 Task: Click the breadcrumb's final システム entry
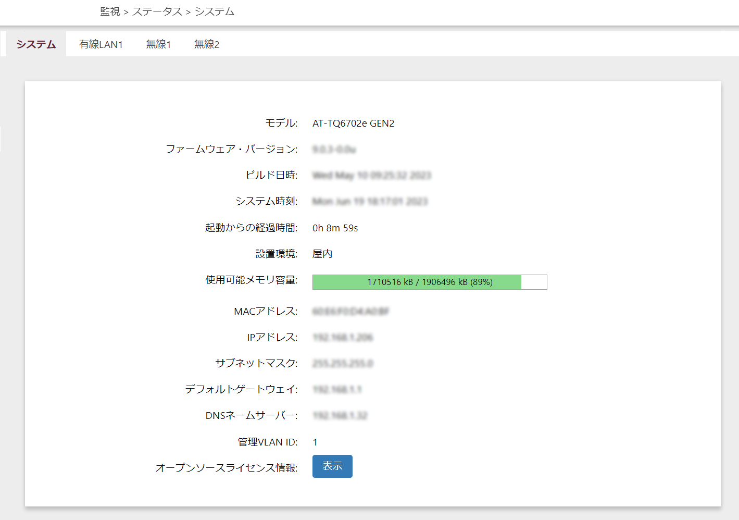pyautogui.click(x=215, y=11)
